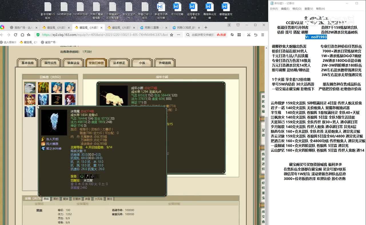The height and width of the screenshot is (225, 366).
Task: Open Notepad 格式(O) menu
Action: pyautogui.click(x=297, y=9)
